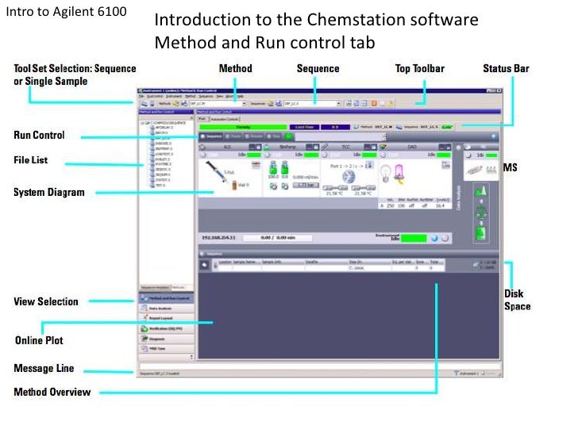
Task: Click the load sequence icon in toolbar
Action: tap(271, 104)
